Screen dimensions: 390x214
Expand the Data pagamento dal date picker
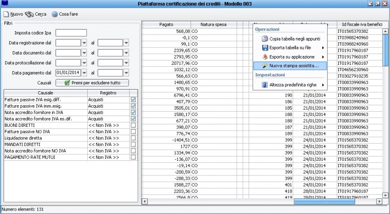click(84, 72)
